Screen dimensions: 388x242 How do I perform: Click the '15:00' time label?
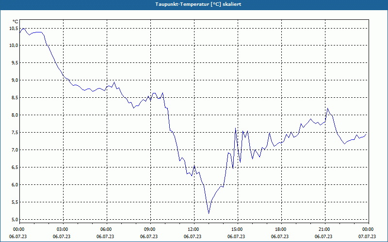pos(238,229)
